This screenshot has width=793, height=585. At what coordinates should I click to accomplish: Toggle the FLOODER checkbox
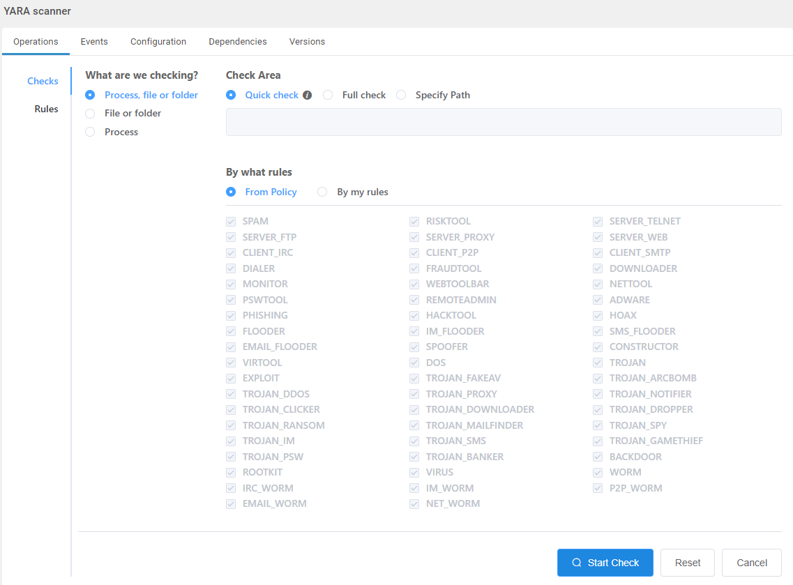pyautogui.click(x=231, y=331)
